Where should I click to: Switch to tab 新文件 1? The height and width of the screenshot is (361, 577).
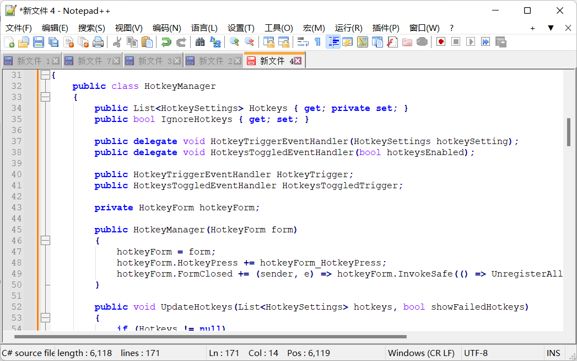click(31, 61)
